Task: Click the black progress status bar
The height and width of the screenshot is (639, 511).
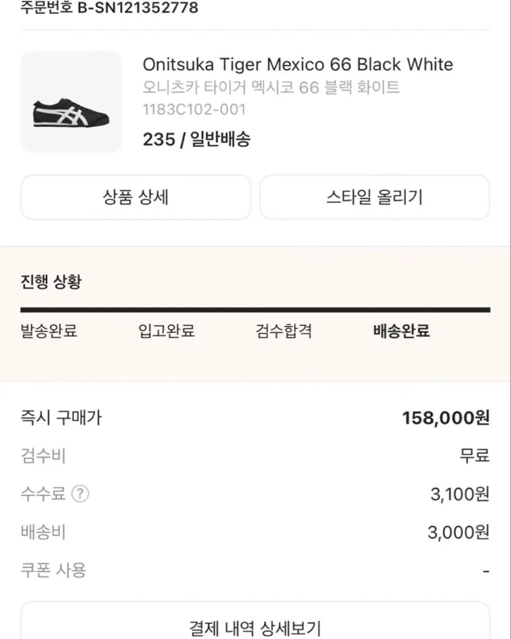Action: (255, 309)
